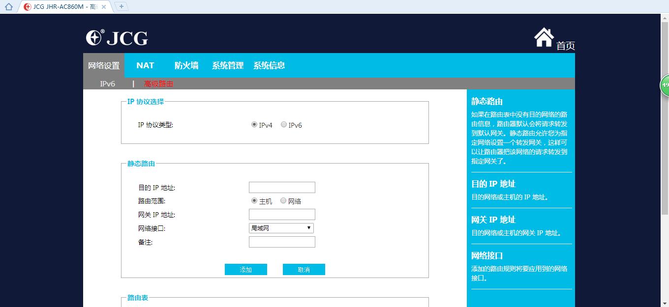Select the 系统信息 menu item
Image resolution: width=669 pixels, height=307 pixels.
coord(270,65)
